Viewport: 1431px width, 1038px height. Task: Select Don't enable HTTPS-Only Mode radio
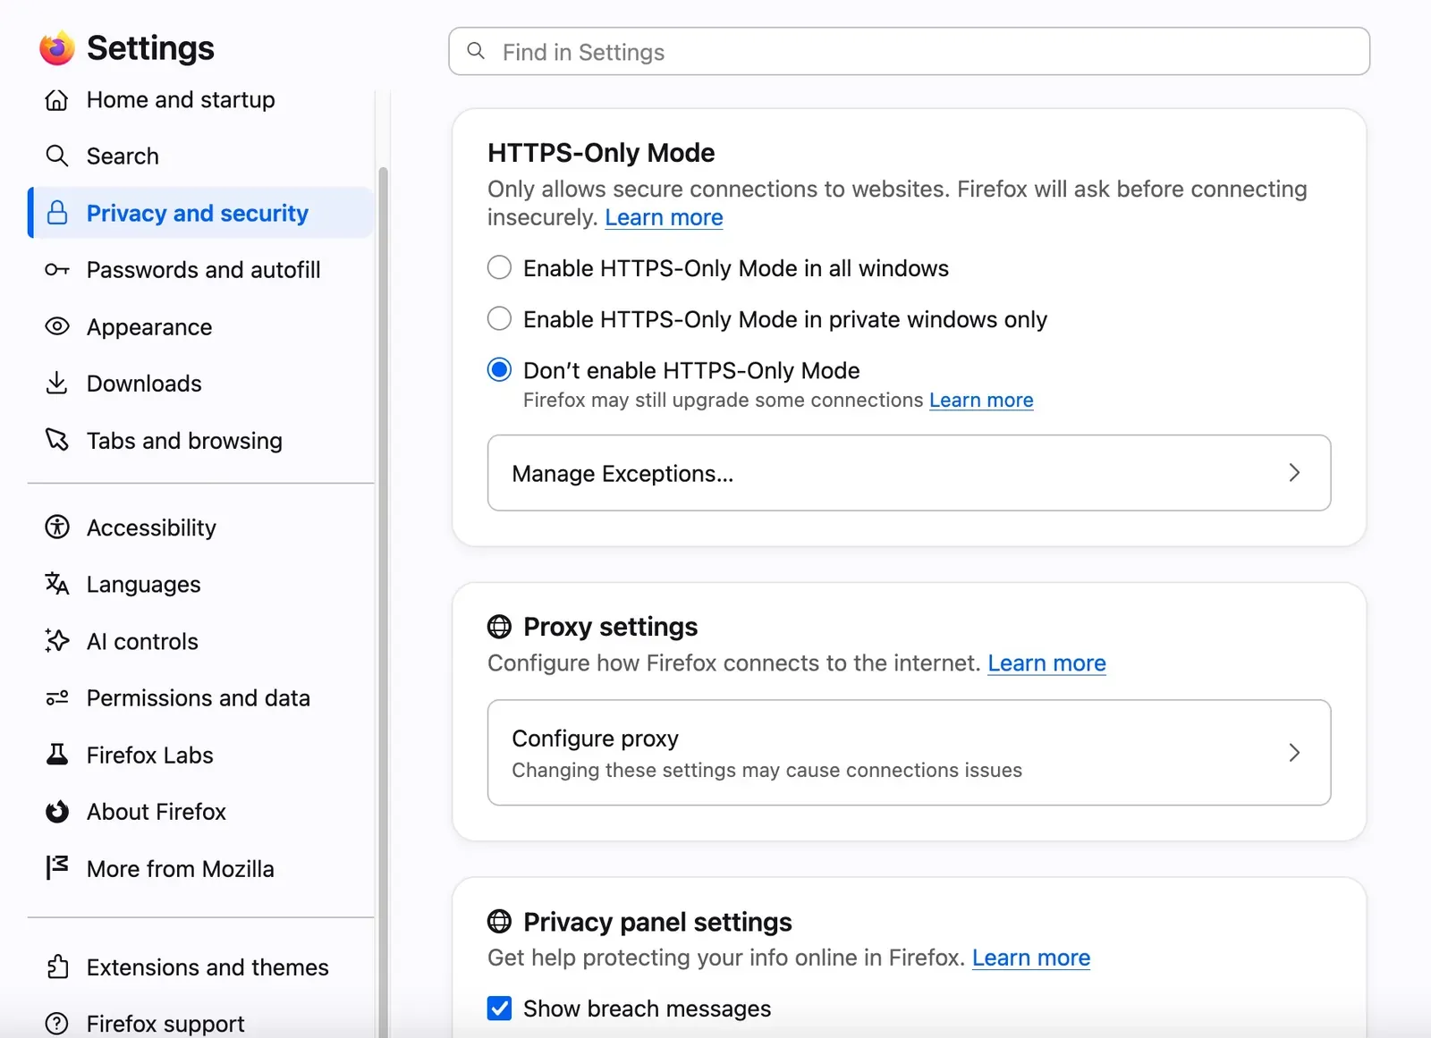click(x=499, y=370)
